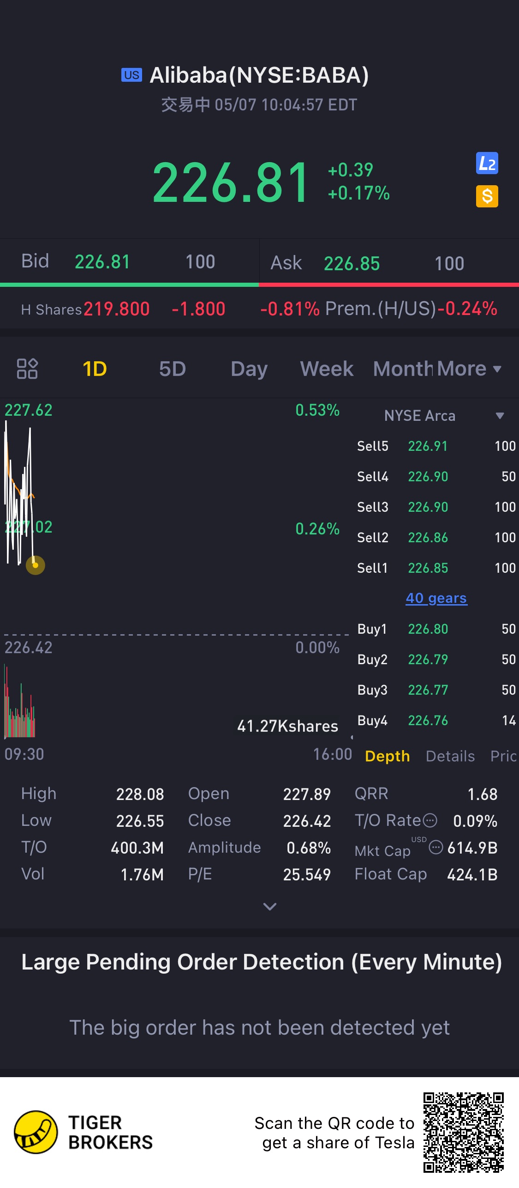Switch to the Month chart tab
The height and width of the screenshot is (1188, 519).
coord(403,369)
